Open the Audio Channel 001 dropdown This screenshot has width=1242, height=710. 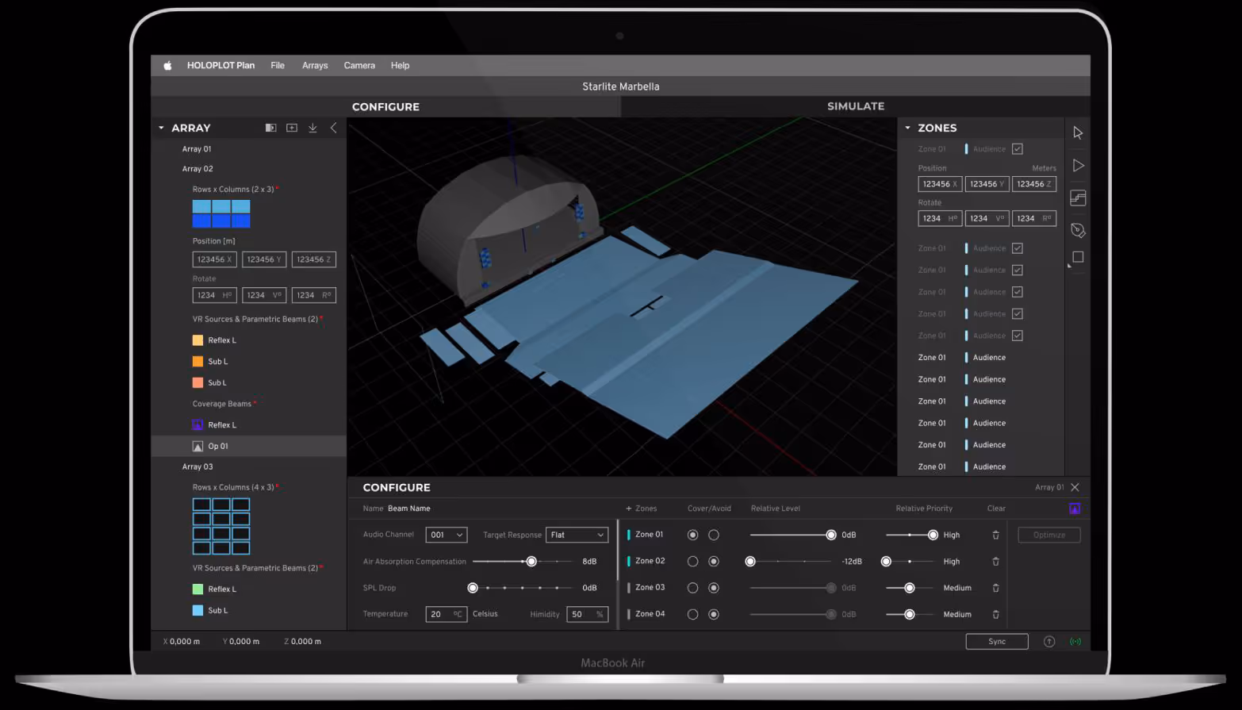447,535
